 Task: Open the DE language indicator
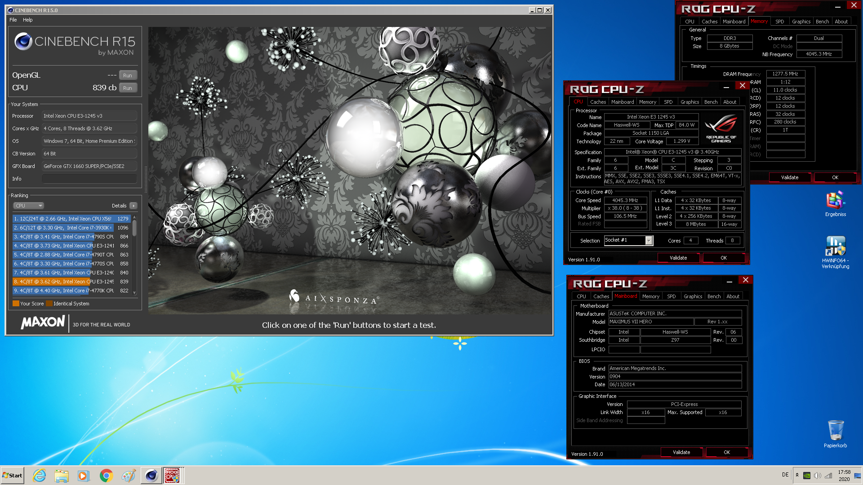785,475
